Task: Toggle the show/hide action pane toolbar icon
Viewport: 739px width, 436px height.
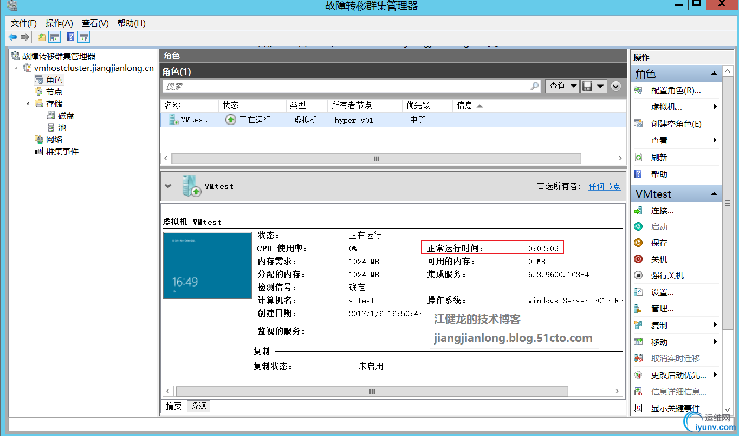Action: (83, 37)
